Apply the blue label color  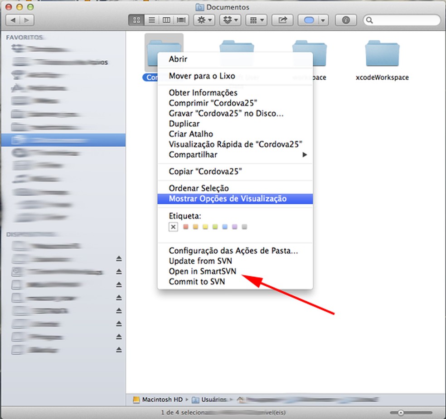point(225,227)
